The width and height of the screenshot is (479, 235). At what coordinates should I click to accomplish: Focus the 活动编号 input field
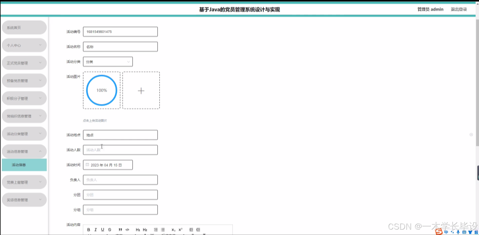[120, 32]
